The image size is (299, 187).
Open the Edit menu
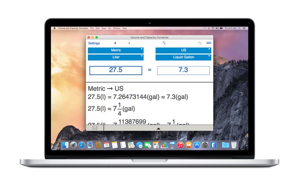pos(98,28)
